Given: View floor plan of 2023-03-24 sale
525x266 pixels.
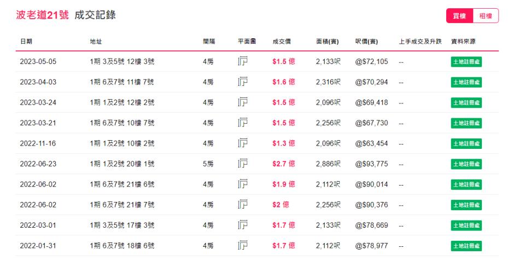Looking at the screenshot, I should coord(243,102).
